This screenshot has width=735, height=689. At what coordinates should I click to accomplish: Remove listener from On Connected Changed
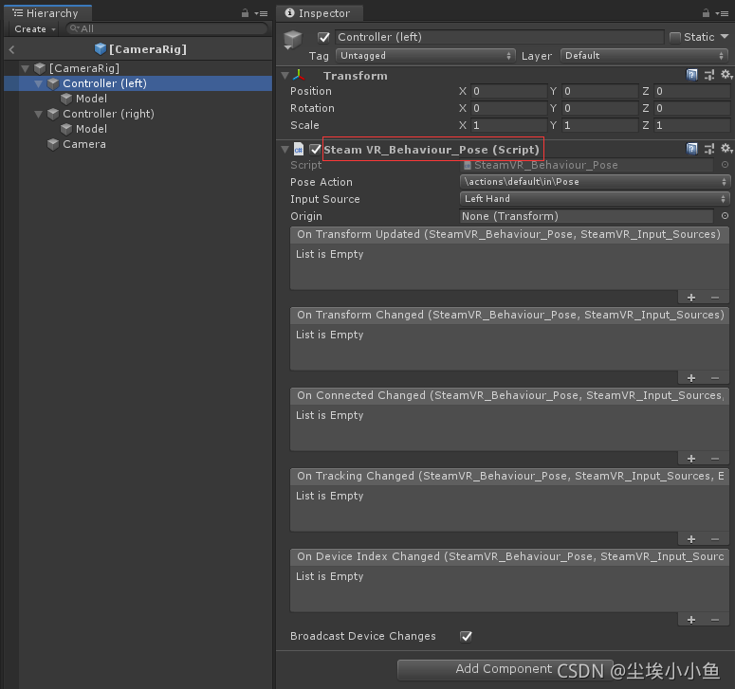coord(715,459)
